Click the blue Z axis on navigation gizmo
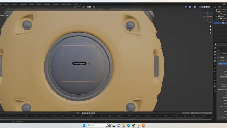 coord(207,13)
